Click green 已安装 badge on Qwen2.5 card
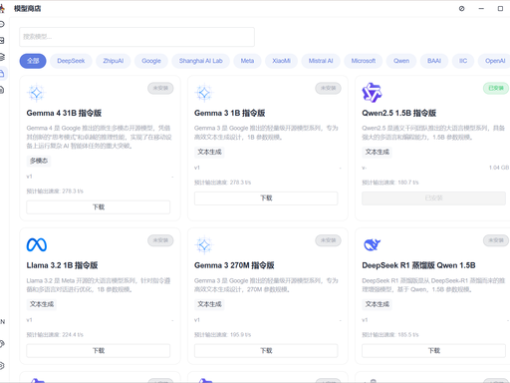510x383 pixels. coord(496,88)
